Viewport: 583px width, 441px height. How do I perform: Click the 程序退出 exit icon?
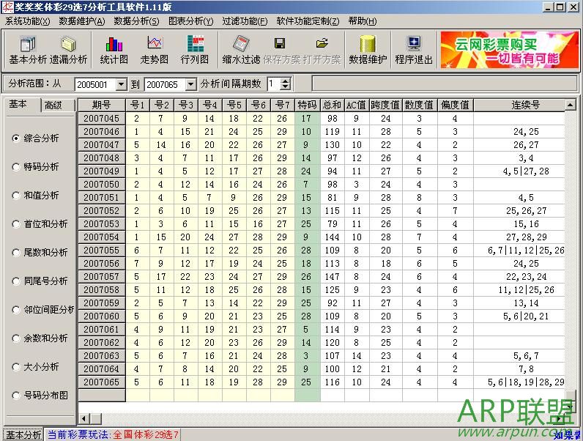click(413, 50)
